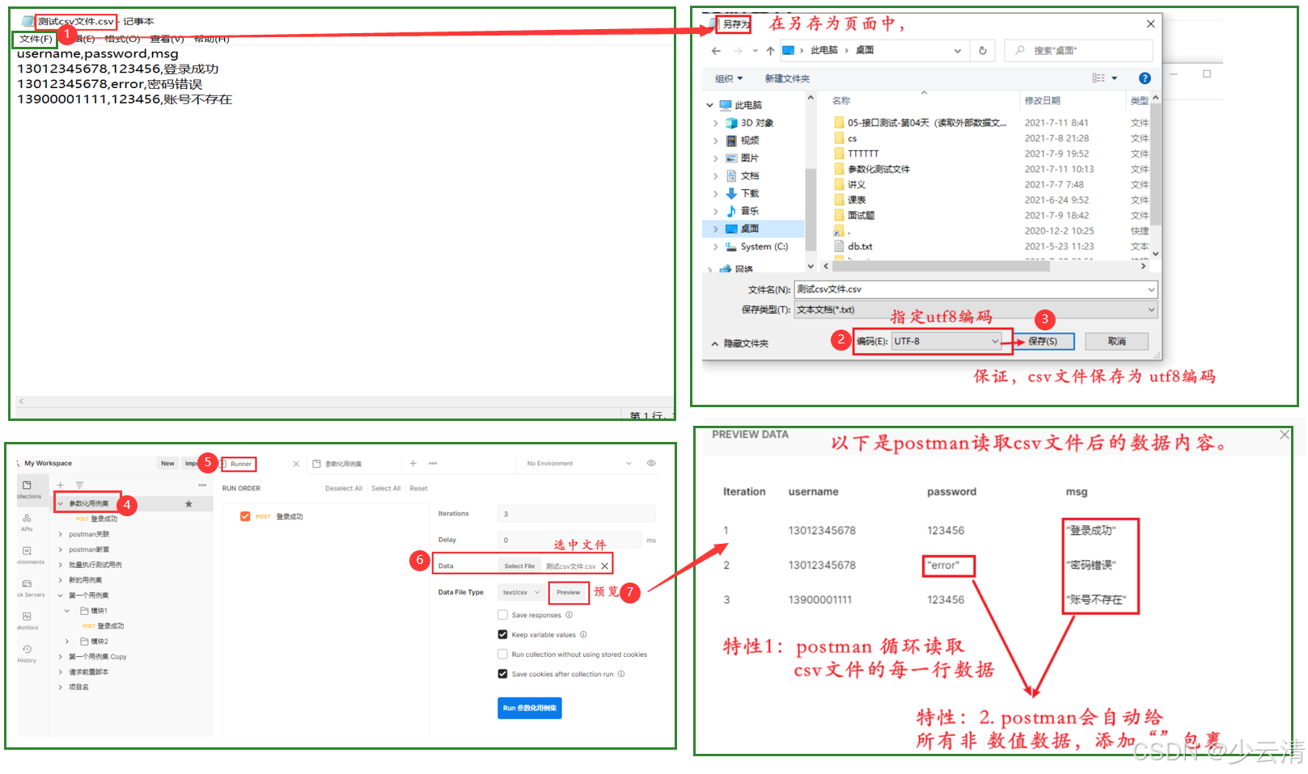Open the 保存类型 file type dropdown
The image size is (1308, 774).
(x=976, y=309)
